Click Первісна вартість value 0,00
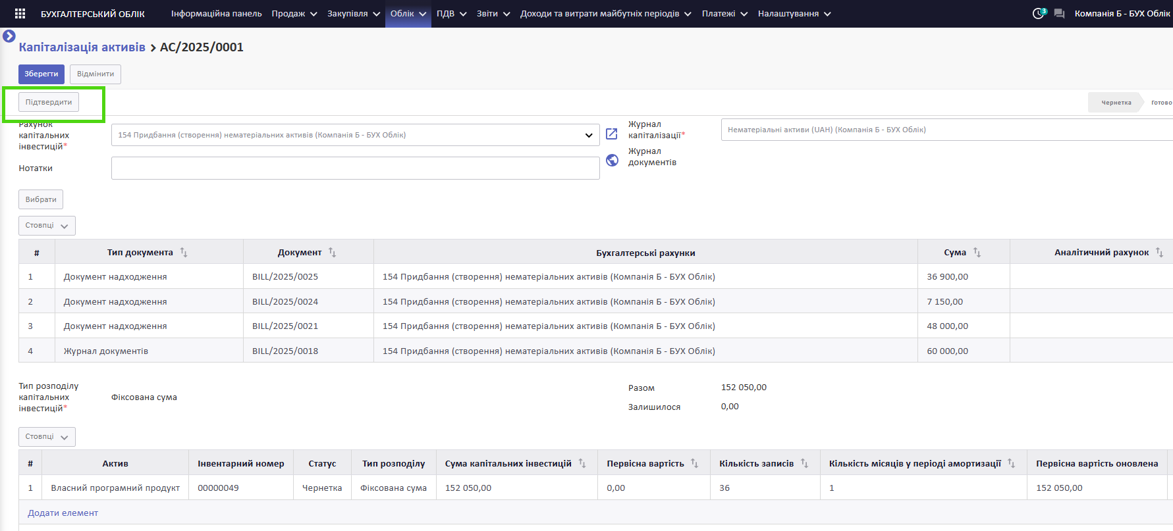 click(654, 488)
